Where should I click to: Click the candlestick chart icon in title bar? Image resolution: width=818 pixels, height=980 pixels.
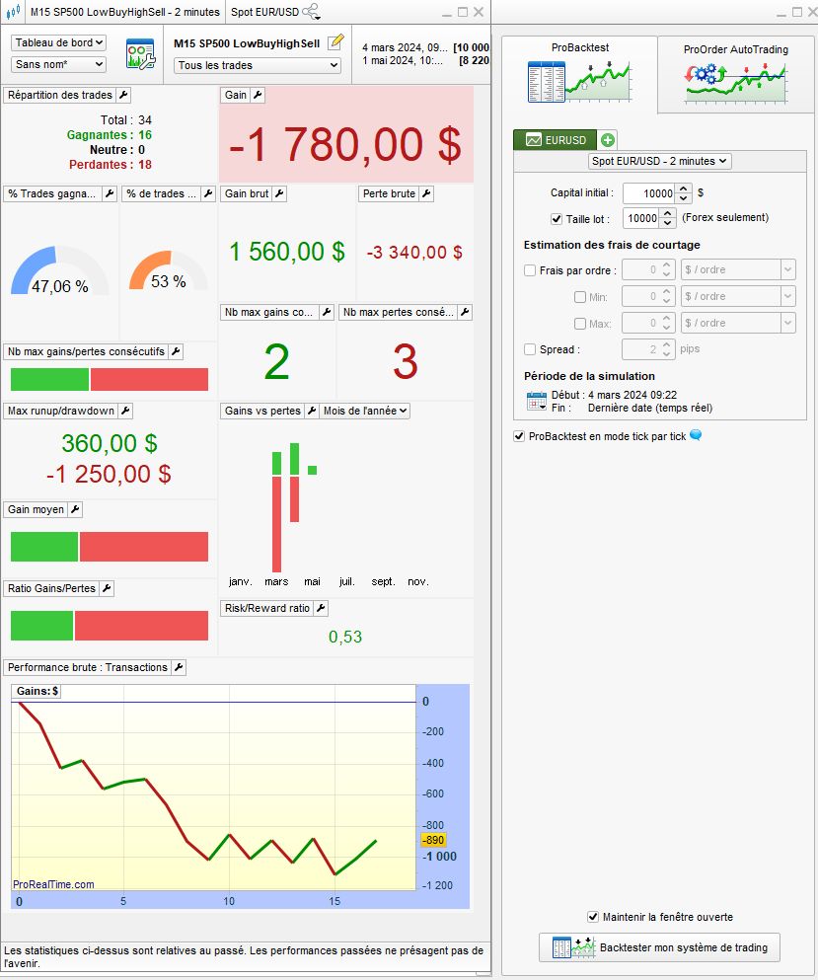[13, 12]
